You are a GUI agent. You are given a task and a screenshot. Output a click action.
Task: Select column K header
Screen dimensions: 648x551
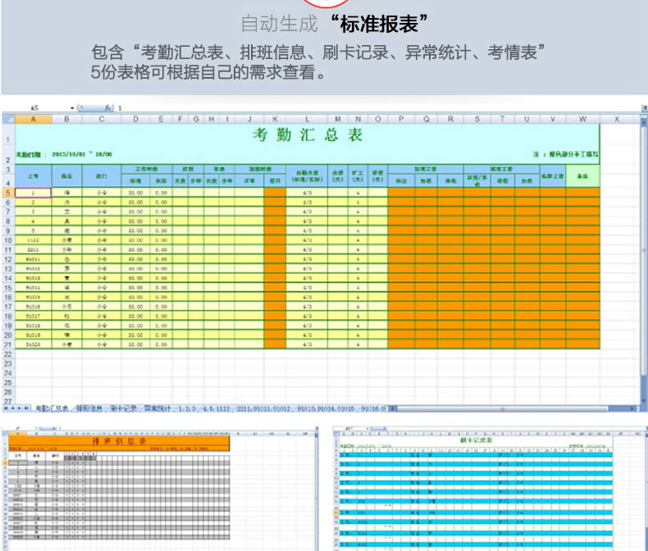coord(275,120)
